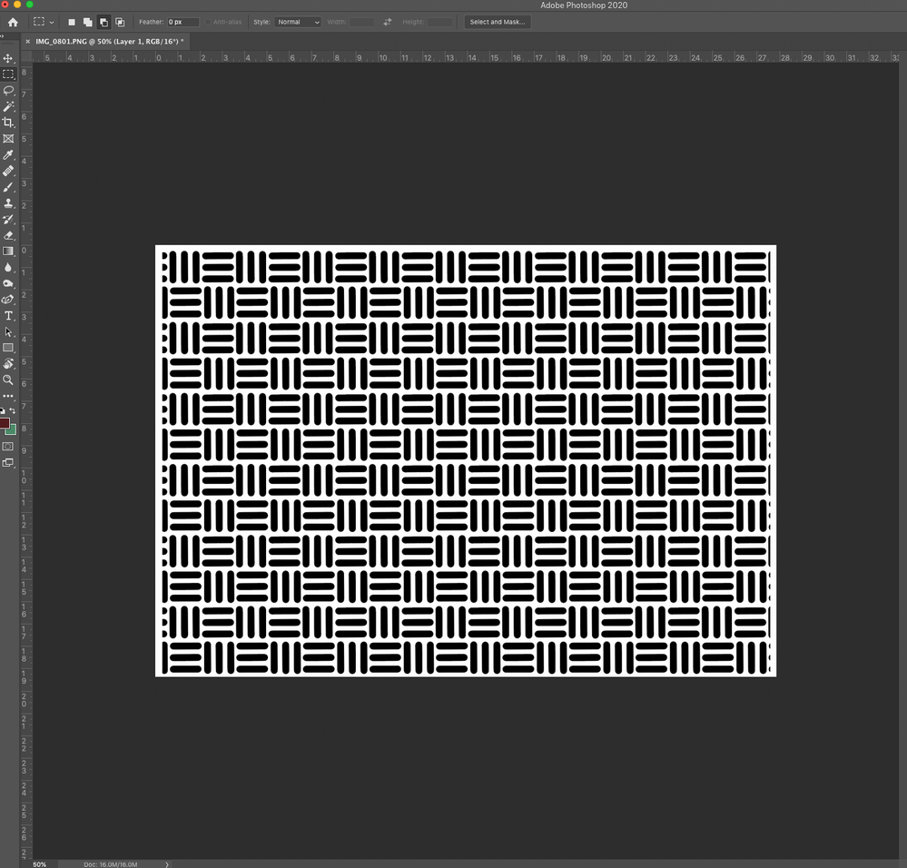Screen dimensions: 907x868
Task: Expand the collapsed toolbar panel arrows
Action: (x=3, y=35)
